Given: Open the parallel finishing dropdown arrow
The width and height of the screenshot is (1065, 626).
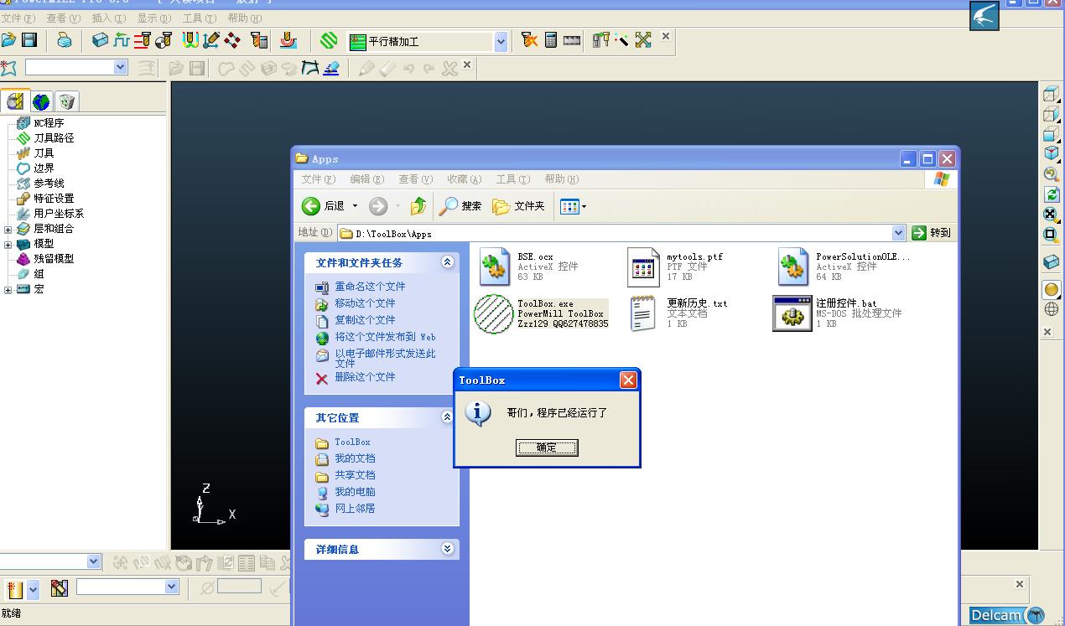Looking at the screenshot, I should coord(501,41).
